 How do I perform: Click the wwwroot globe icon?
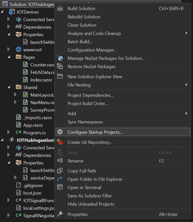click(x=19, y=50)
